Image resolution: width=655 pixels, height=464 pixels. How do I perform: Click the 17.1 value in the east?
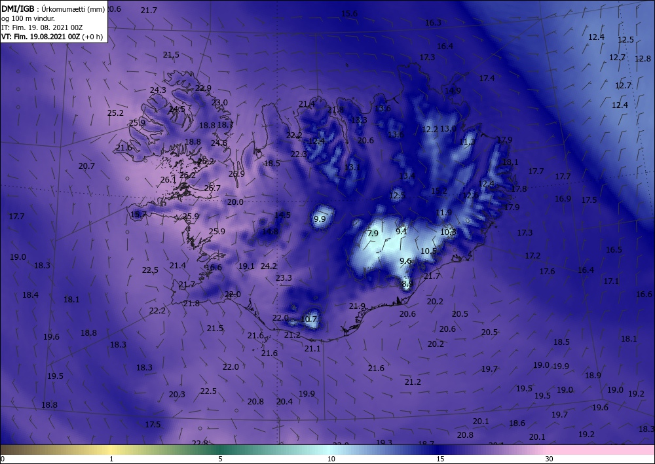[610, 281]
